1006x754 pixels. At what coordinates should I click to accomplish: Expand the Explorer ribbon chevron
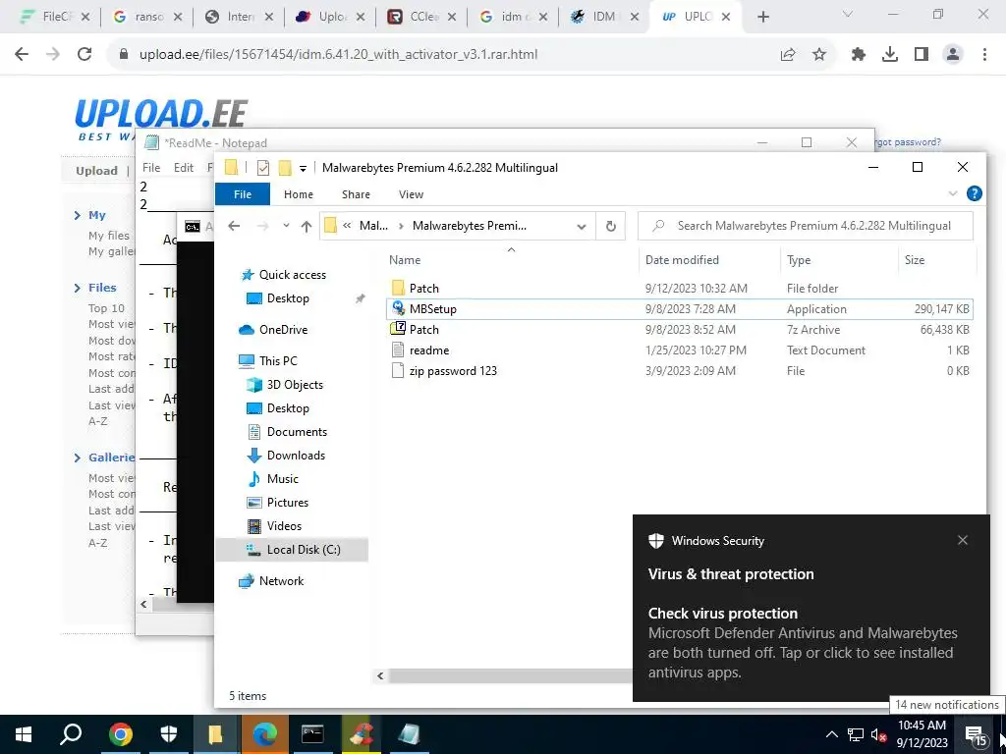click(953, 193)
